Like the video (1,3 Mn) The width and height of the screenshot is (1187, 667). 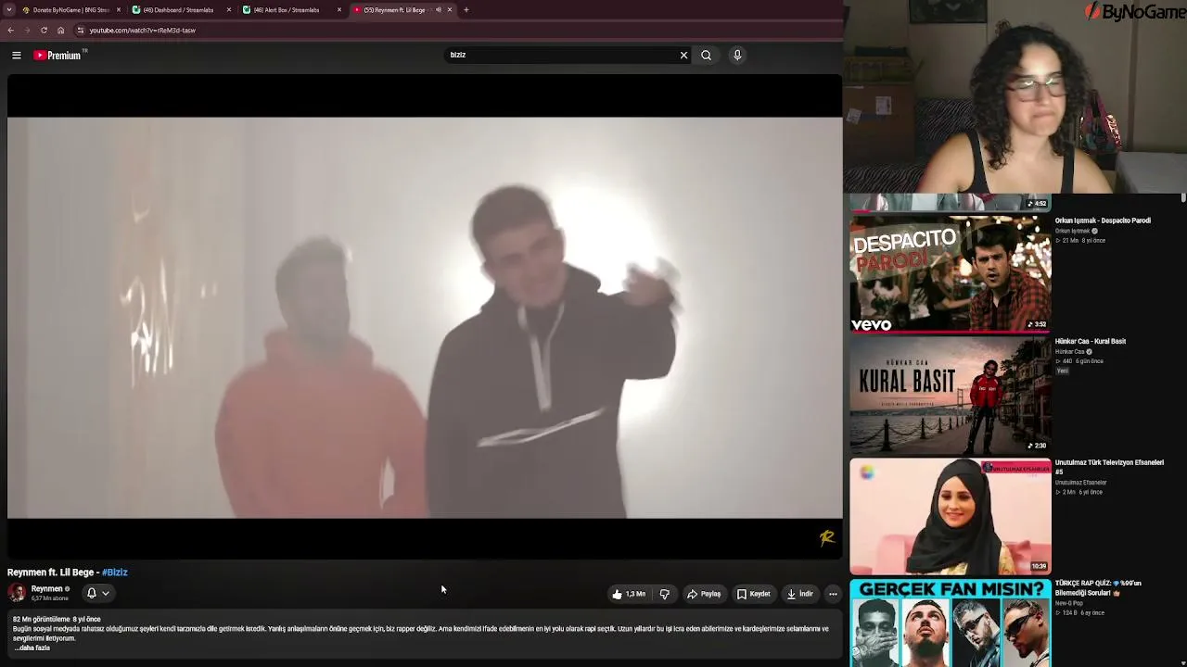point(629,595)
